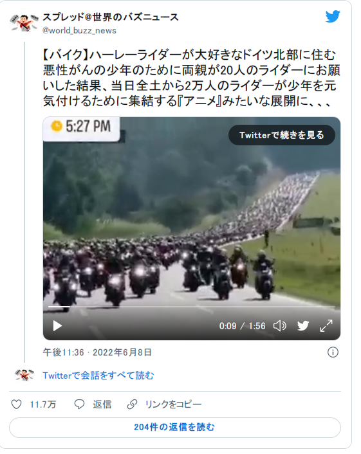
Task: Click the tweet timestamp 午後11:36 · 2022年6月8日
Action: pyautogui.click(x=97, y=352)
